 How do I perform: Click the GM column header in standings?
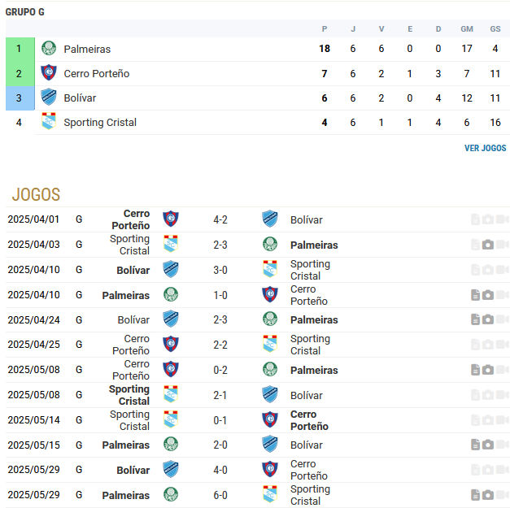(467, 29)
